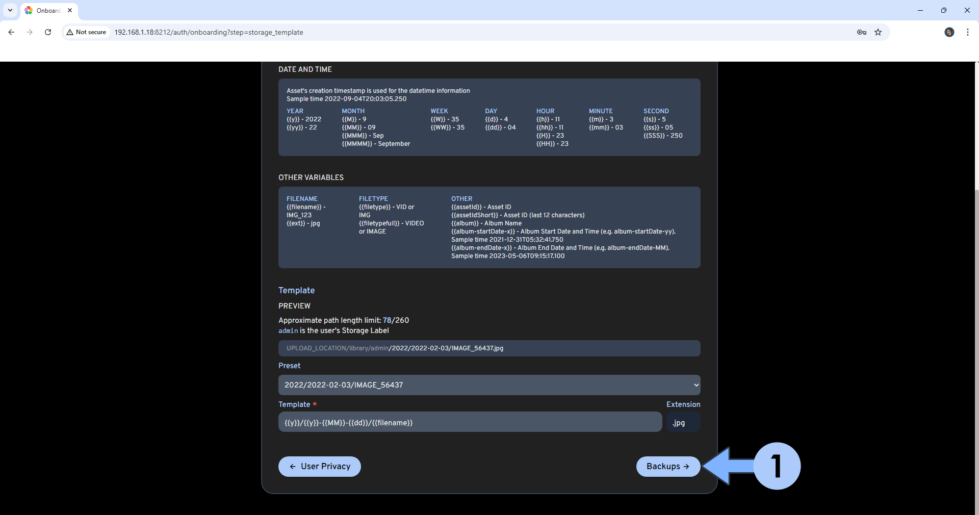This screenshot has height=515, width=979.
Task: Select the Onboarding browser tab
Action: pos(48,10)
